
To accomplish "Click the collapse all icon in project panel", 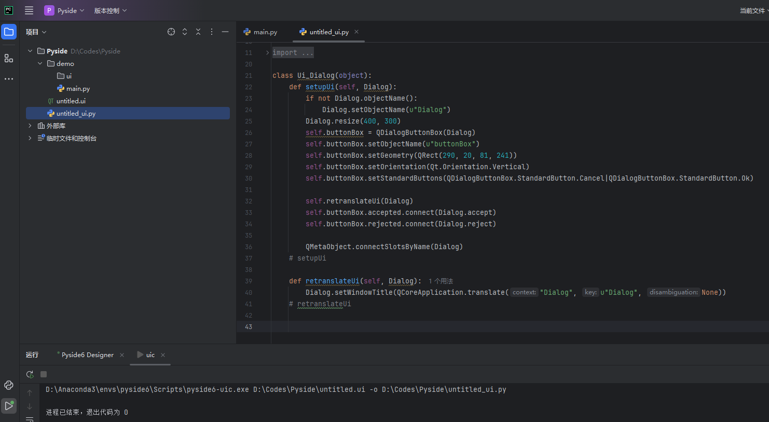I will [198, 32].
